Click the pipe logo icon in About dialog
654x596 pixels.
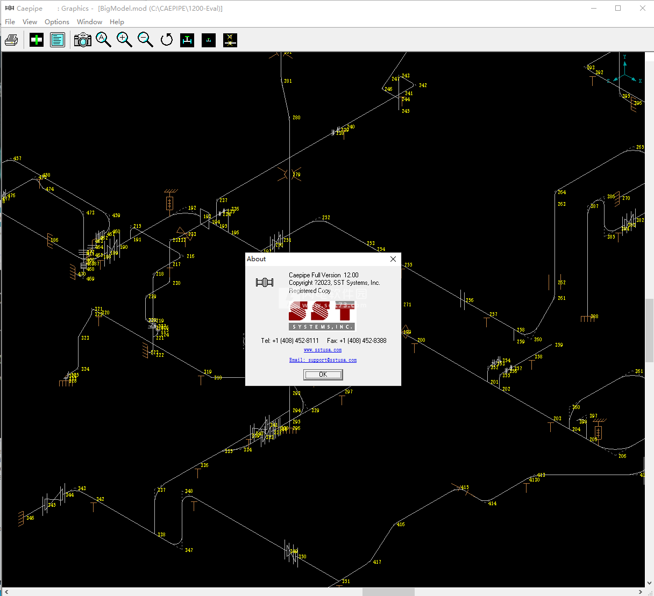click(x=265, y=282)
